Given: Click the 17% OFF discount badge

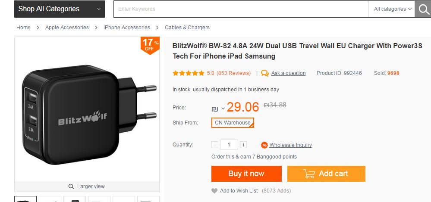Looking at the screenshot, I should tap(150, 46).
